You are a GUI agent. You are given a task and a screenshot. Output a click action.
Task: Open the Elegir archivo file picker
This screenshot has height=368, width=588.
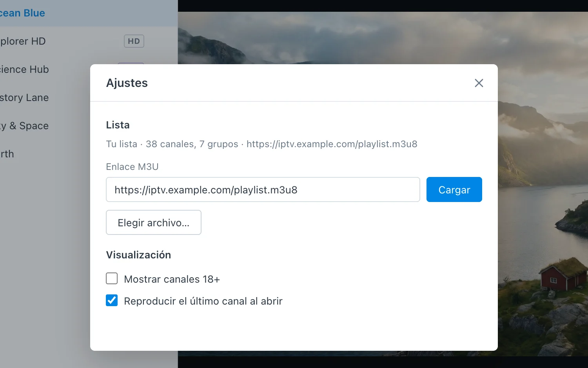[x=154, y=222]
